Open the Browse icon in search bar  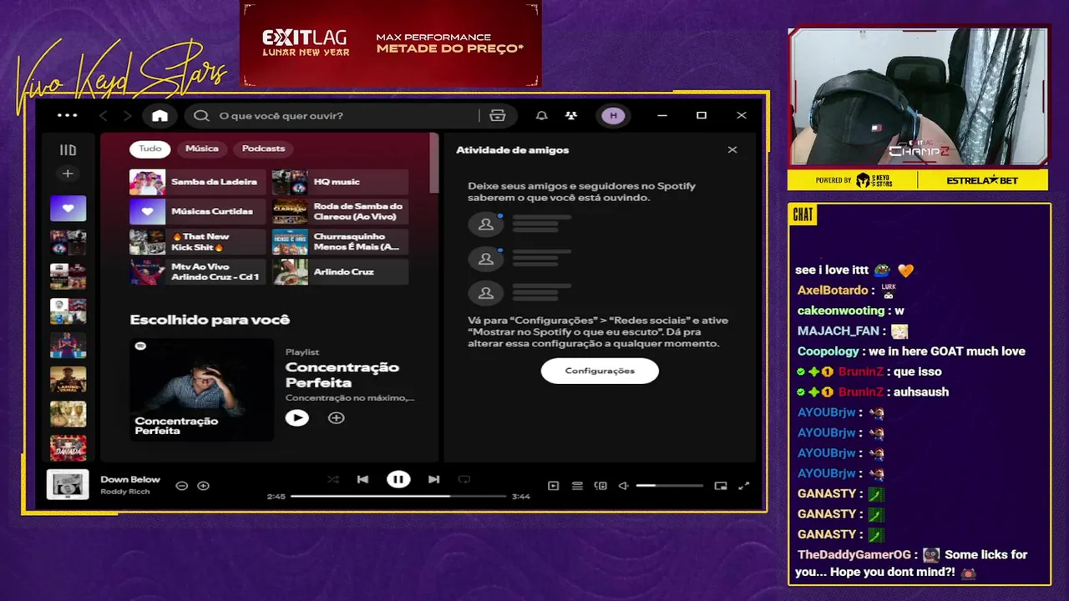coord(498,115)
